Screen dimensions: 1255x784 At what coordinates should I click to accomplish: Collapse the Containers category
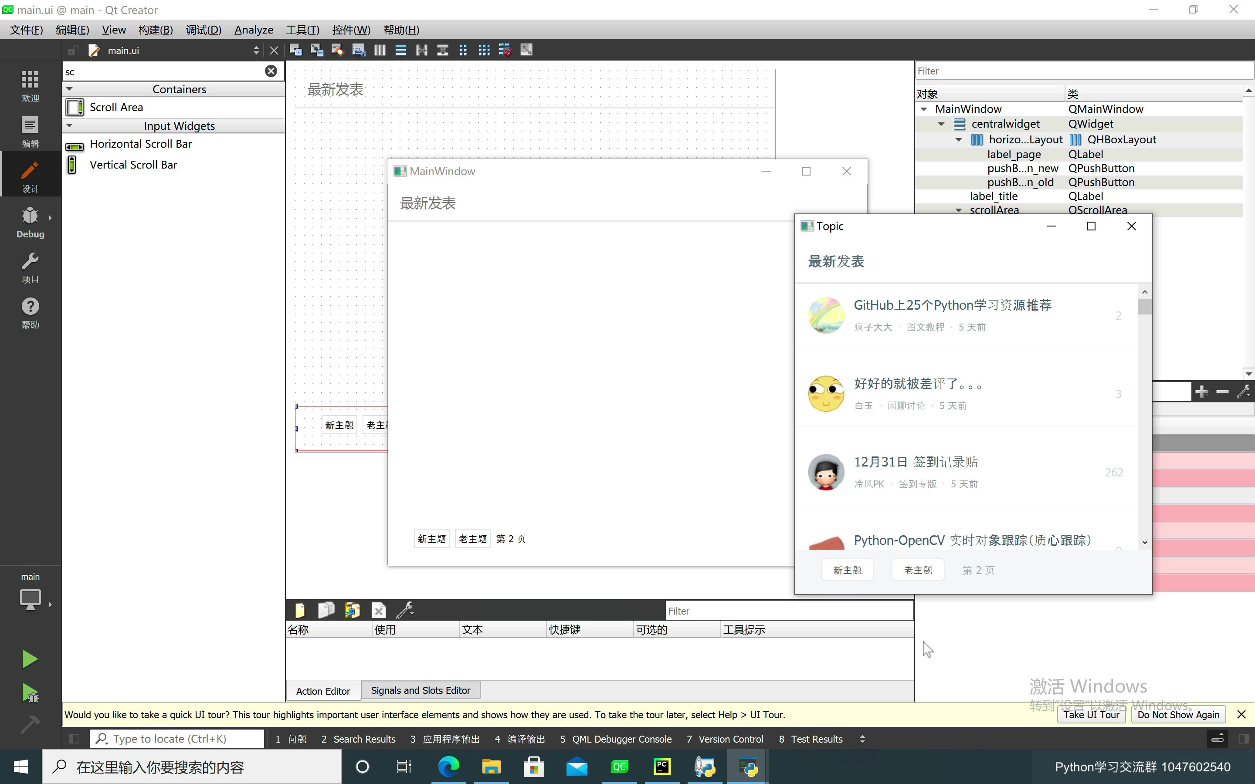69,89
